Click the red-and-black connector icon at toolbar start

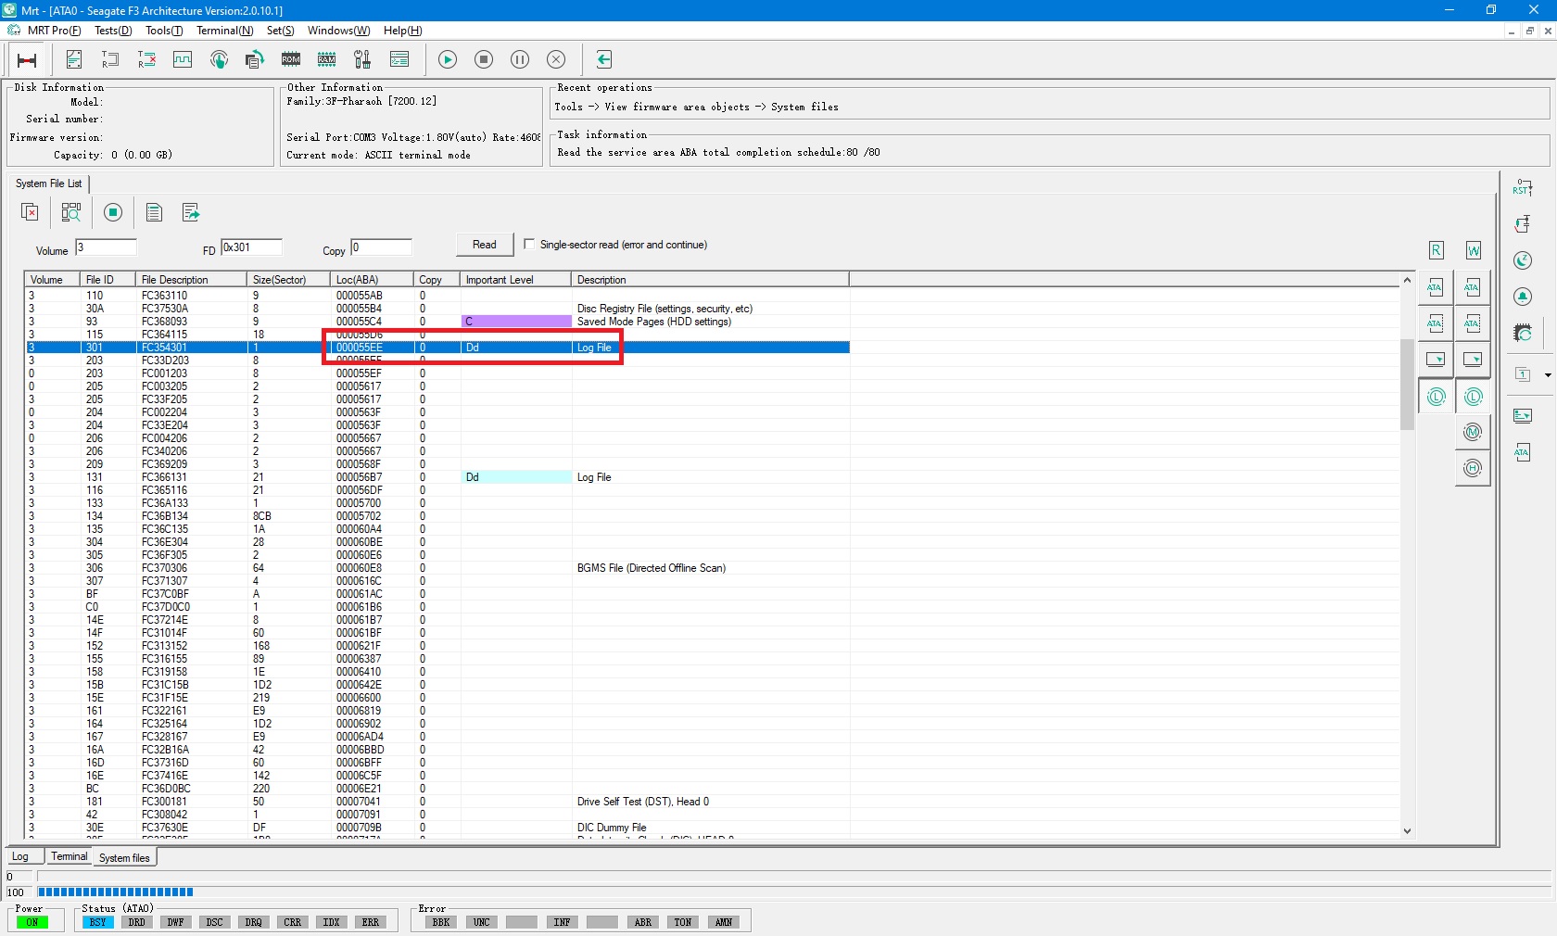pos(27,60)
